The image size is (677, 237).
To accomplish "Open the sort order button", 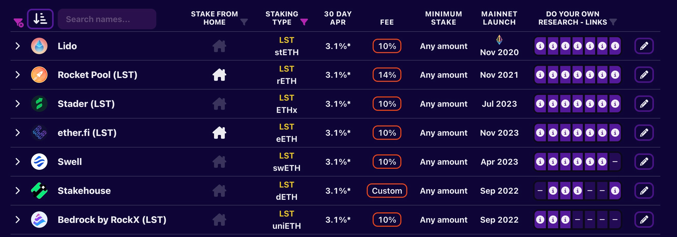I will pos(40,19).
